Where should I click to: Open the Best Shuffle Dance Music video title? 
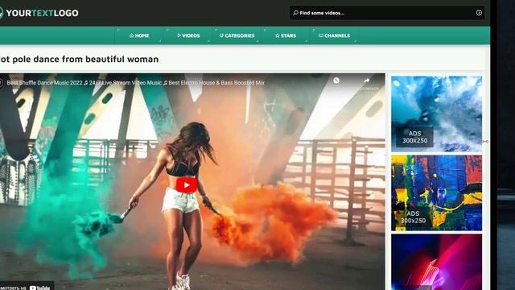(135, 83)
